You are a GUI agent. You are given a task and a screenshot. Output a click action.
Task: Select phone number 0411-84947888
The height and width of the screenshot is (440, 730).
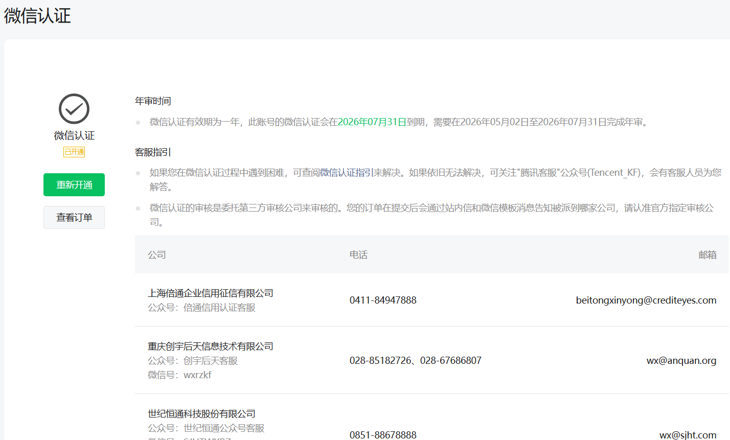pyautogui.click(x=383, y=300)
